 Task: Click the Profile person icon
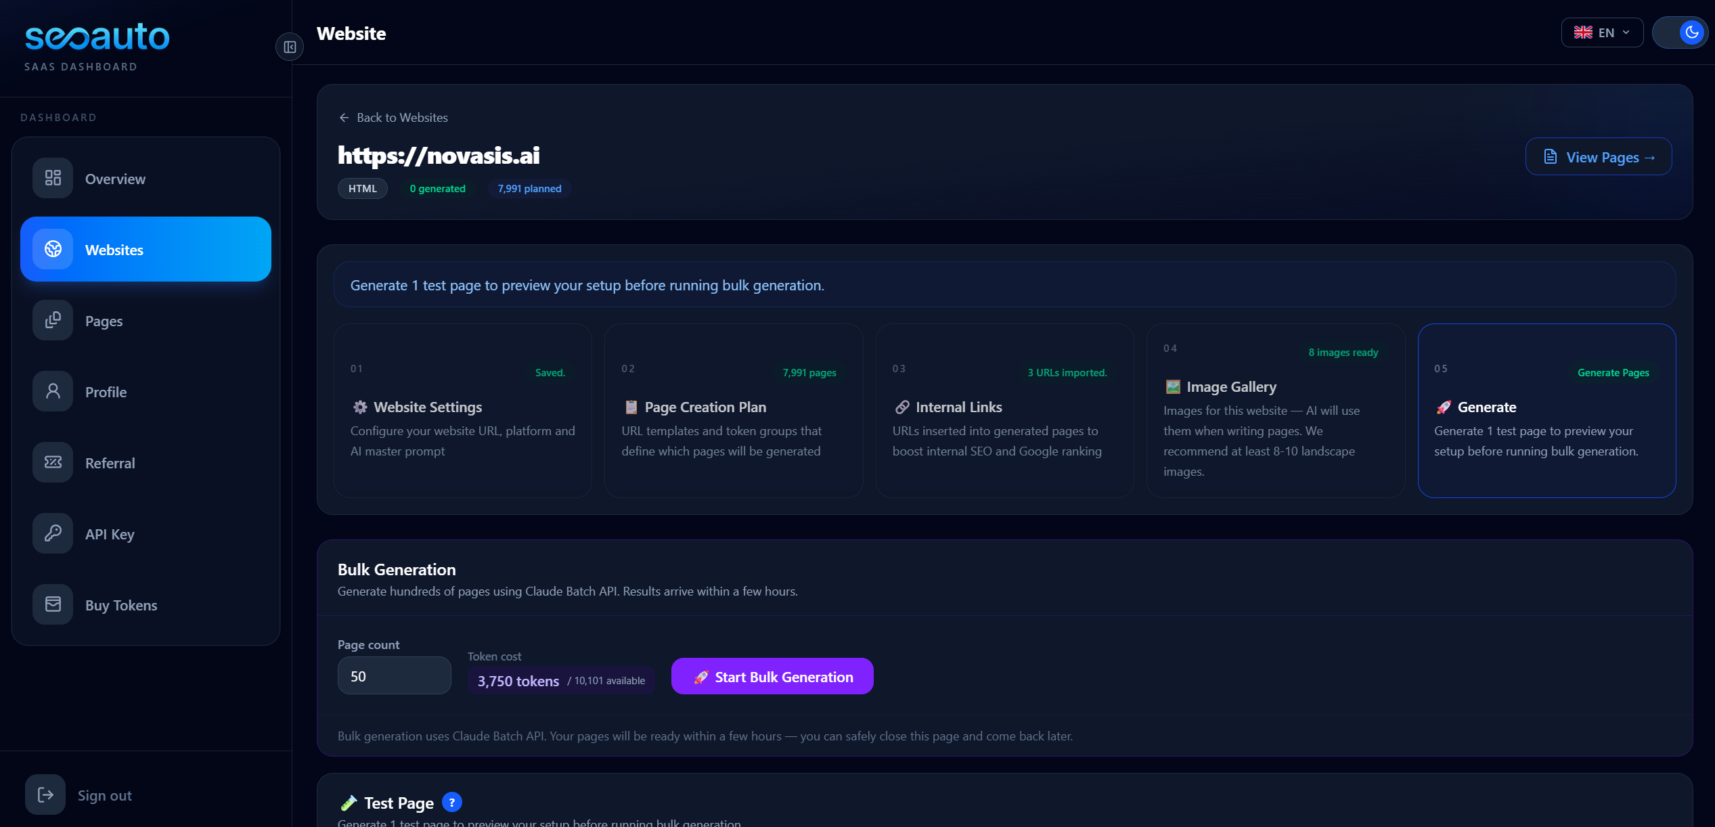tap(53, 391)
